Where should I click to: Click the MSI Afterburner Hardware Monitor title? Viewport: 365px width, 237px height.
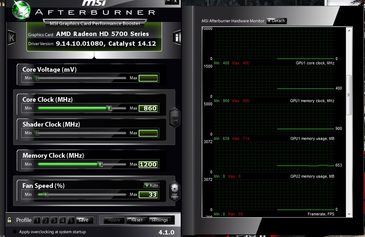(x=233, y=21)
